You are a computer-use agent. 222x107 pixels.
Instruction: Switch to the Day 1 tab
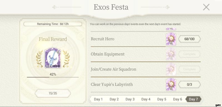click(x=98, y=99)
